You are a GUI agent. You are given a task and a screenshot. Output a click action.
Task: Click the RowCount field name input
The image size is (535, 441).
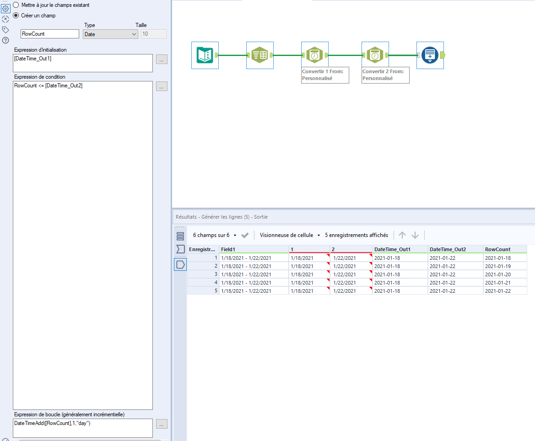pos(49,34)
